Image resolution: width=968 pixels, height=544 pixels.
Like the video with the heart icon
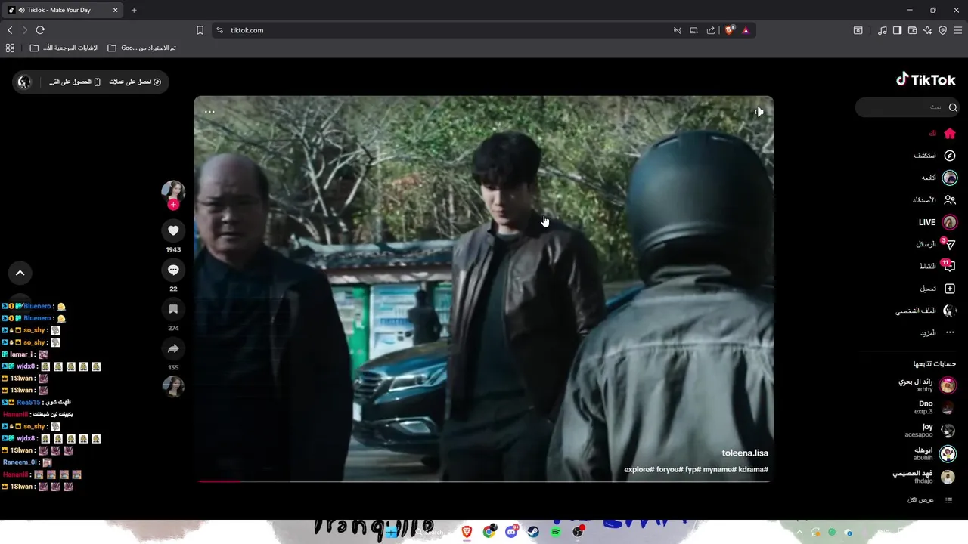[173, 230]
